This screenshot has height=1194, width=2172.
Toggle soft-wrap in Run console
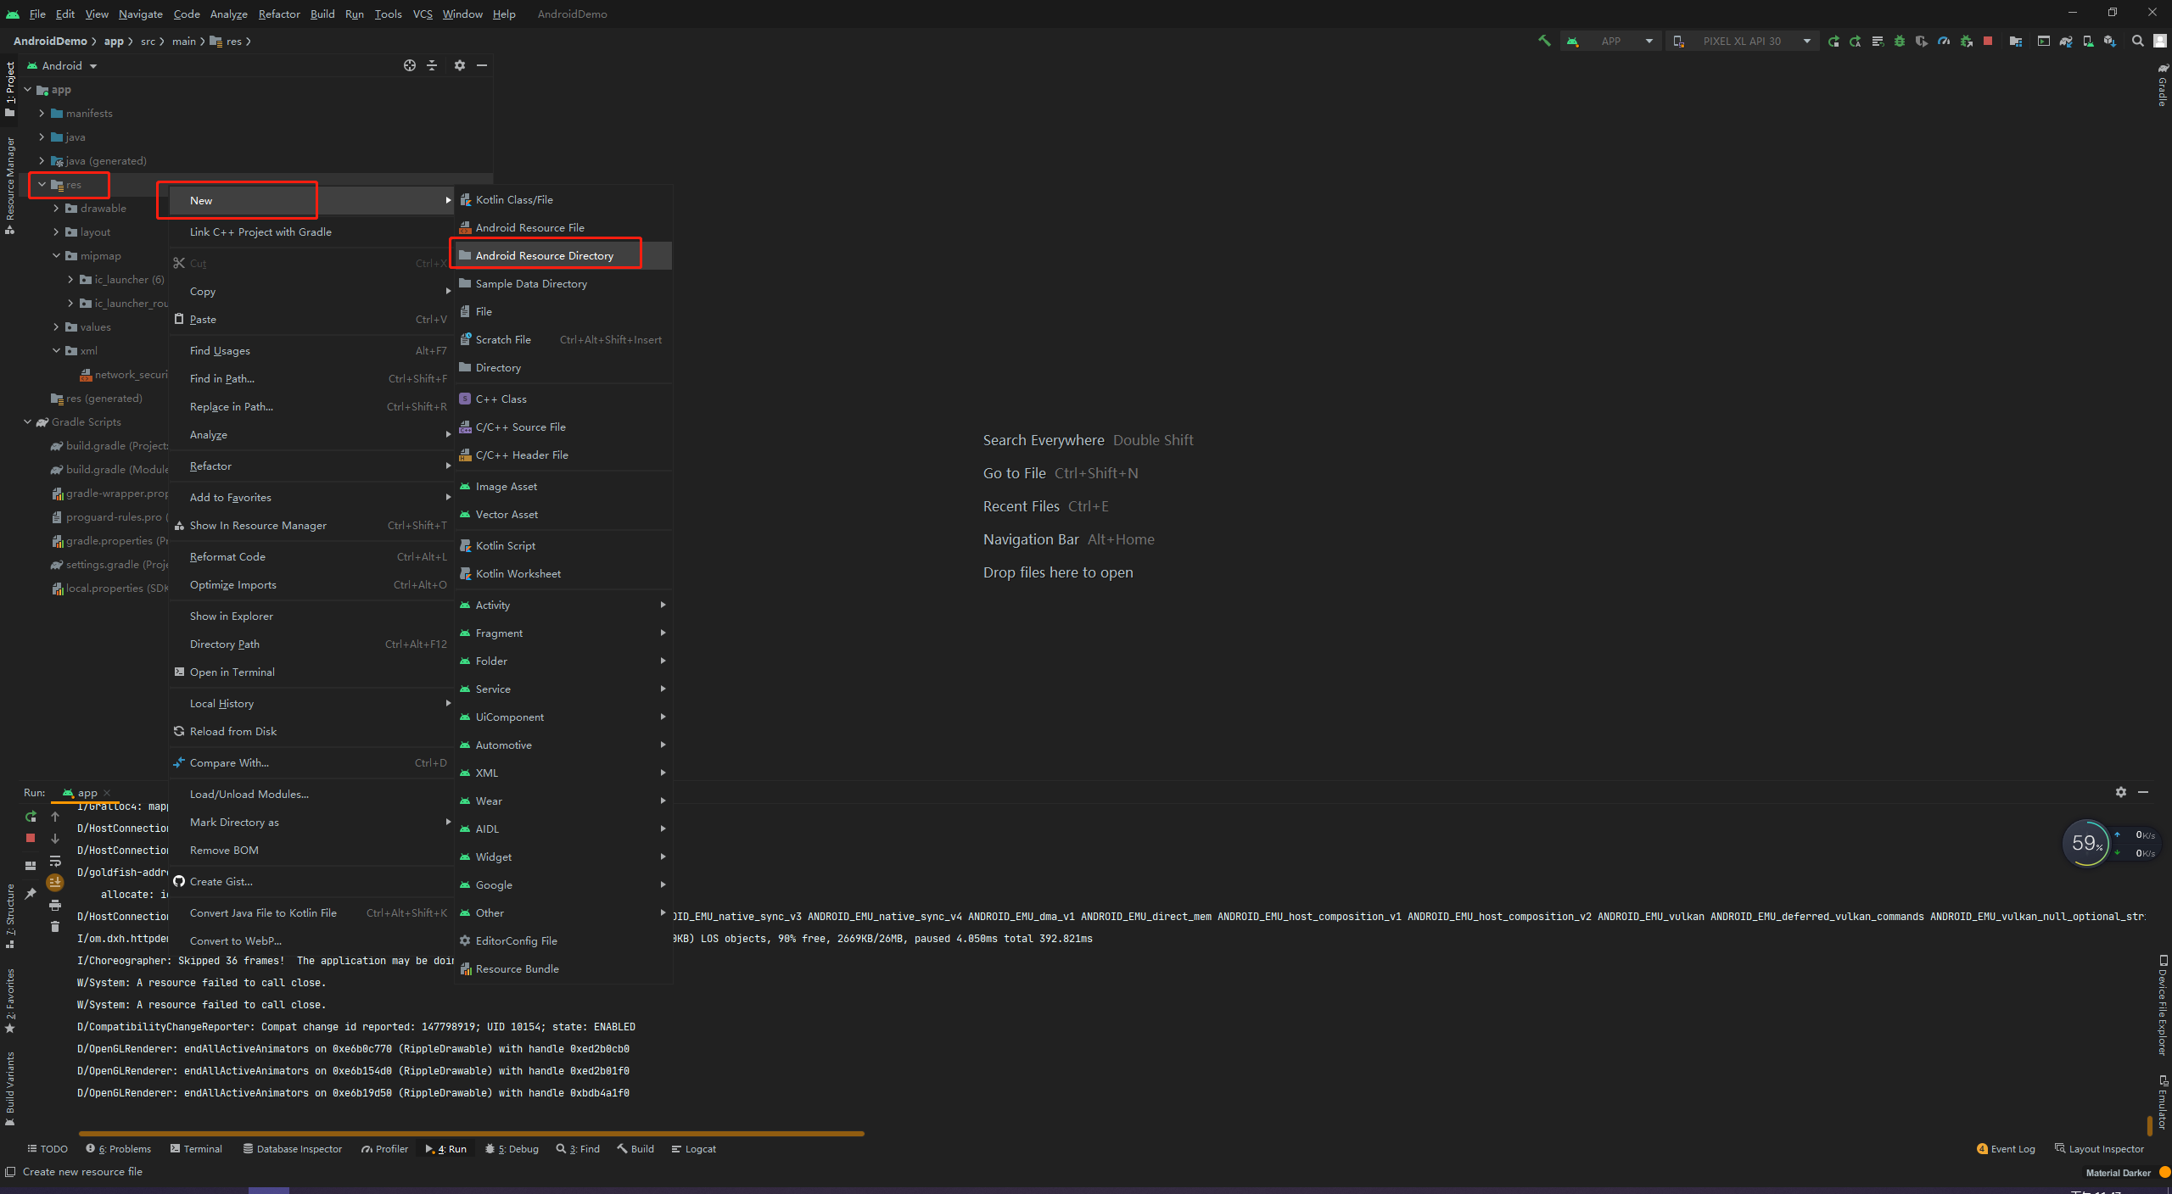[x=55, y=861]
